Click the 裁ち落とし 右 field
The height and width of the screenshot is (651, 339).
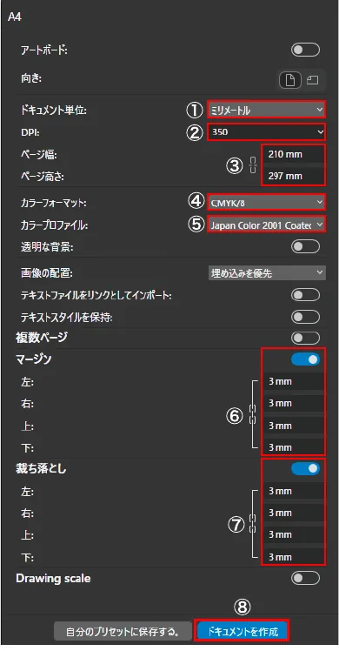click(x=294, y=513)
